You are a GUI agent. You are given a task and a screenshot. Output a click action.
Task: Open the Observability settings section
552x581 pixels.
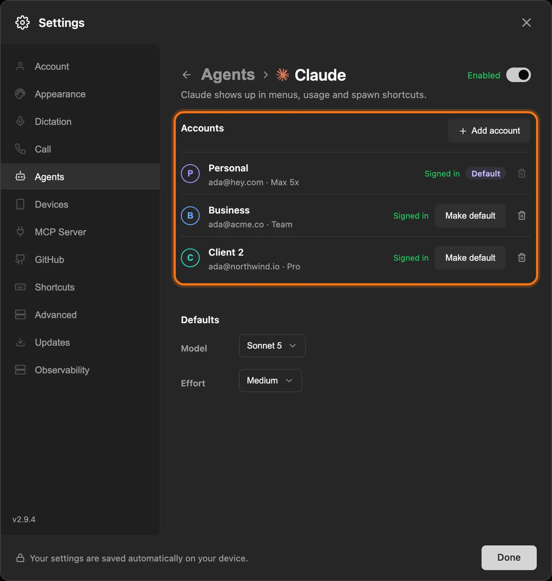point(80,370)
